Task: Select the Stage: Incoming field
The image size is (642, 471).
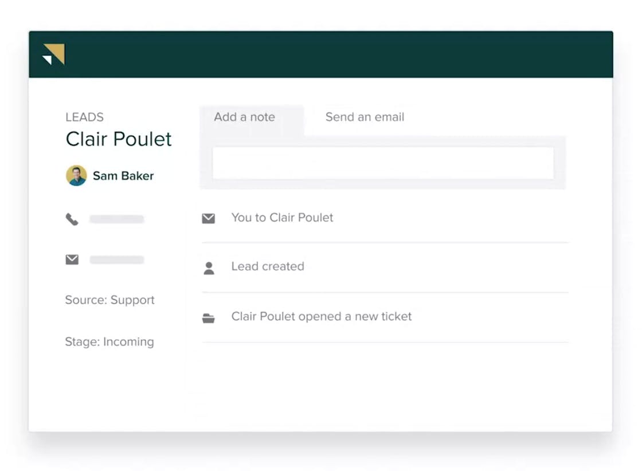Action: [109, 342]
